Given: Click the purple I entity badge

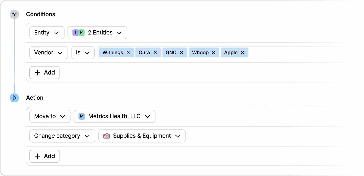Looking at the screenshot, I should tap(76, 32).
